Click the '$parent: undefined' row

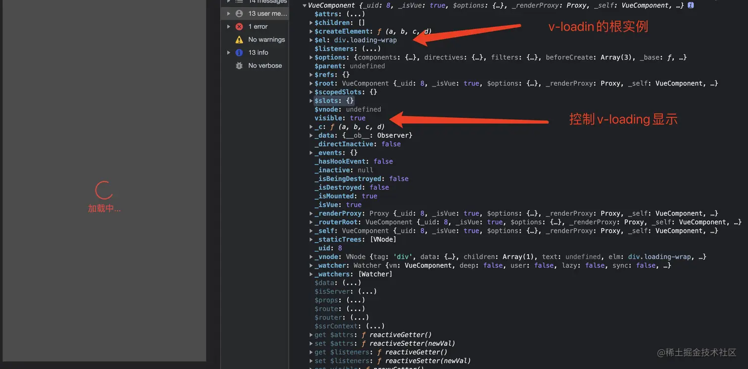[350, 66]
